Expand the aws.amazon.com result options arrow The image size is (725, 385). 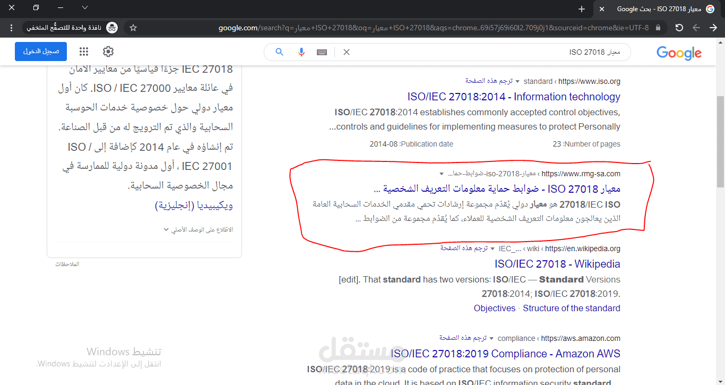coord(491,338)
